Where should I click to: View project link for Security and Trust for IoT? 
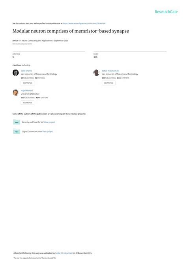pos(49,122)
